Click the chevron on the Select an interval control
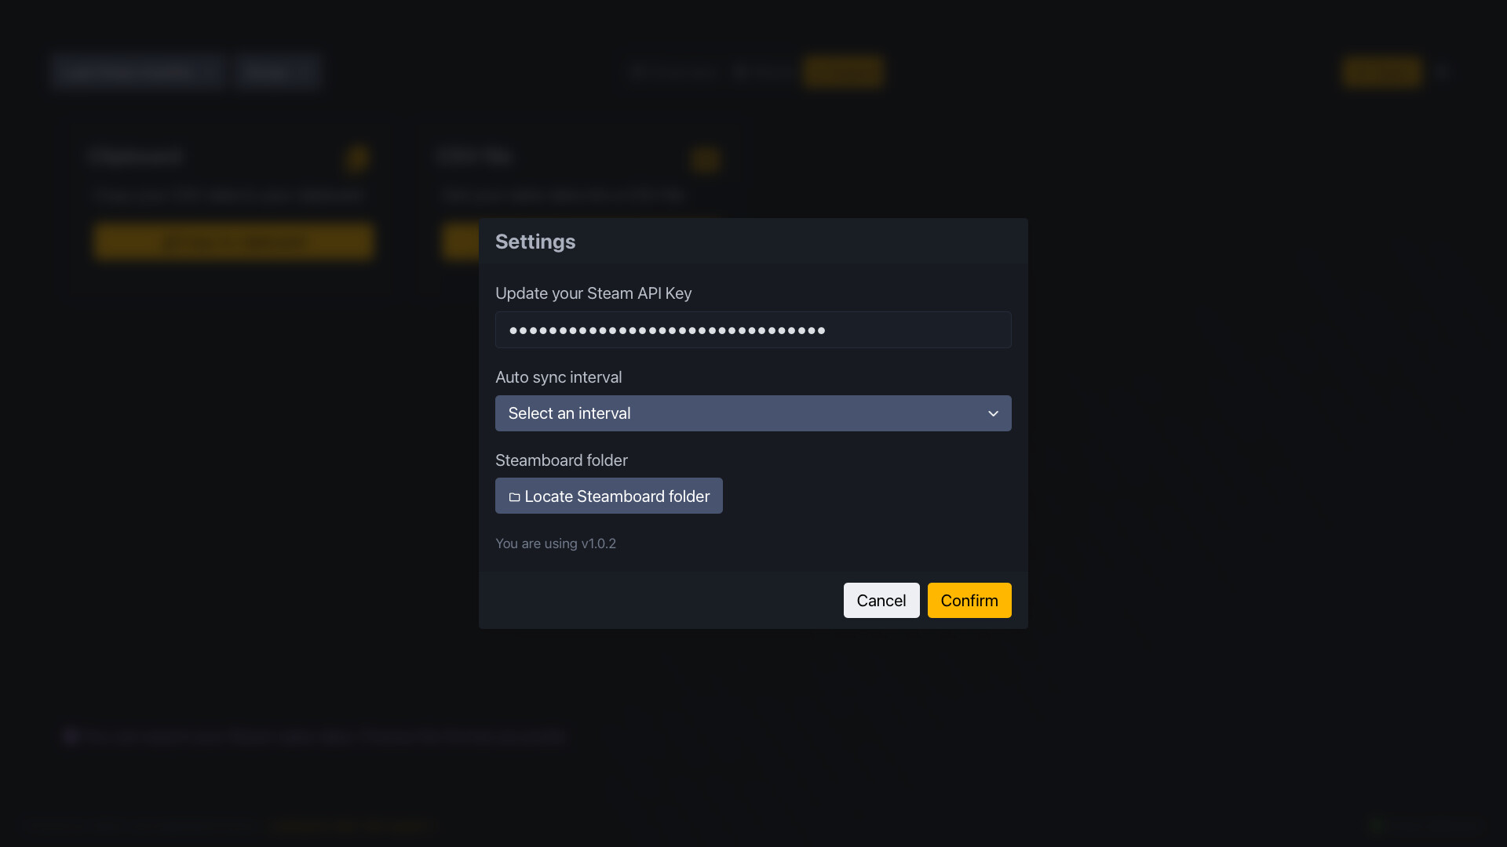1507x847 pixels. tap(992, 413)
